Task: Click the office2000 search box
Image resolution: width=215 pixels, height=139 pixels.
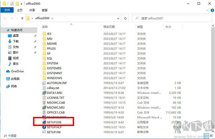Action: (172, 18)
